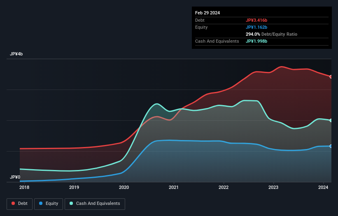Click the teal Cash endpoint marker
This screenshot has width=338, height=216.
tap(331, 120)
